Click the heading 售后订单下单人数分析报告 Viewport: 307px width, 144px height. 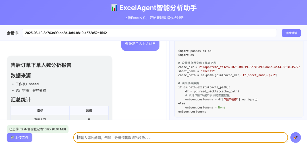[41, 65]
